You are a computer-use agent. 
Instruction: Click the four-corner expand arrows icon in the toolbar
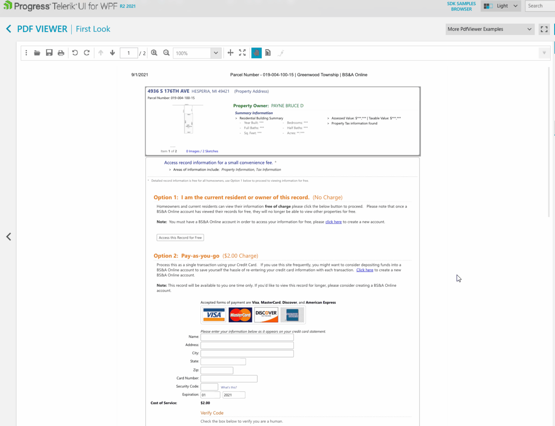pyautogui.click(x=242, y=53)
